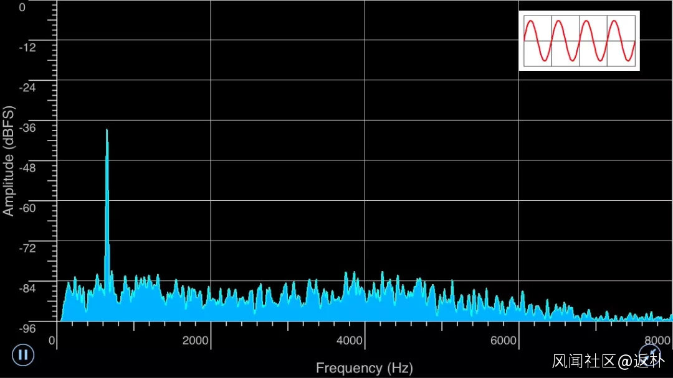Select the 4000 frequency axis label
Viewport: 673px width, 378px height.
(x=350, y=340)
